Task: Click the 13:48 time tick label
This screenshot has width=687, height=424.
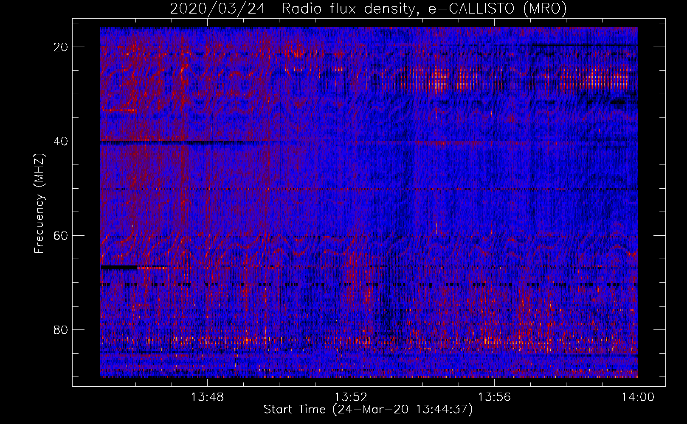Action: click(207, 397)
